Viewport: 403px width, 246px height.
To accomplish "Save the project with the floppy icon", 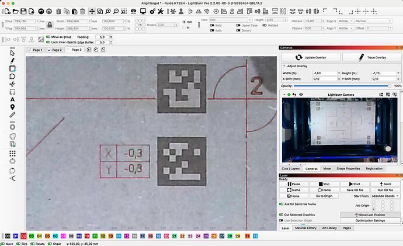I will 23,11.
